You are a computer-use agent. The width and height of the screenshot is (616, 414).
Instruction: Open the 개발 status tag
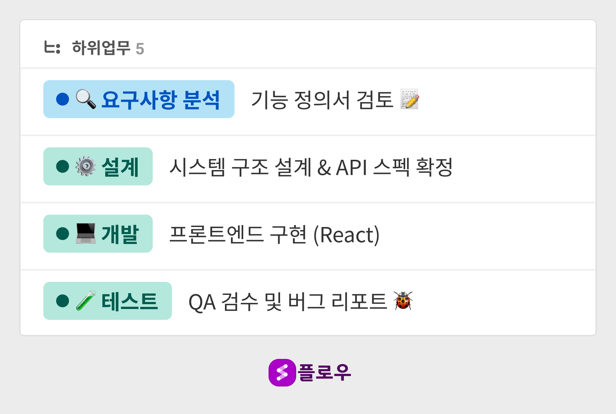click(x=120, y=234)
